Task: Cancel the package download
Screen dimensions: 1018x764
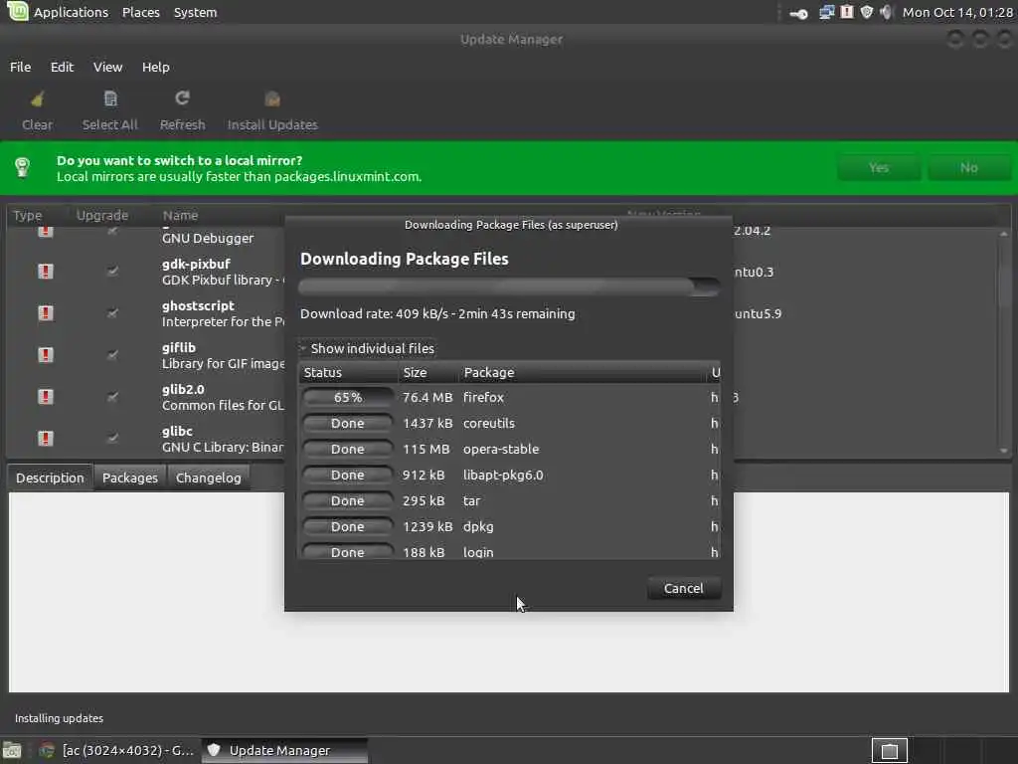Action: [684, 589]
